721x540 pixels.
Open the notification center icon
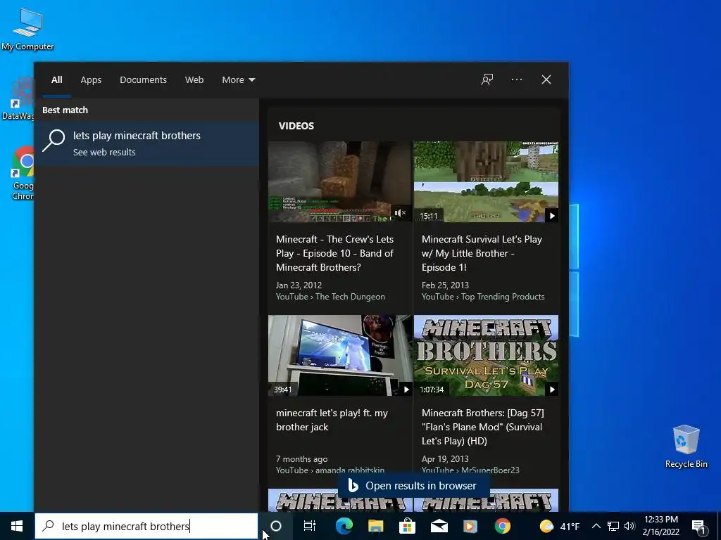pos(698,527)
